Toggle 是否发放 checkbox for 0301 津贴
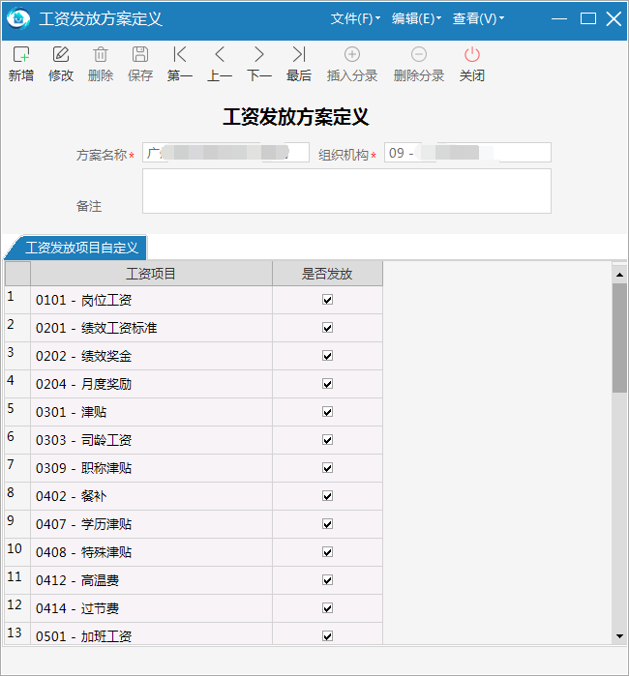 click(x=327, y=412)
